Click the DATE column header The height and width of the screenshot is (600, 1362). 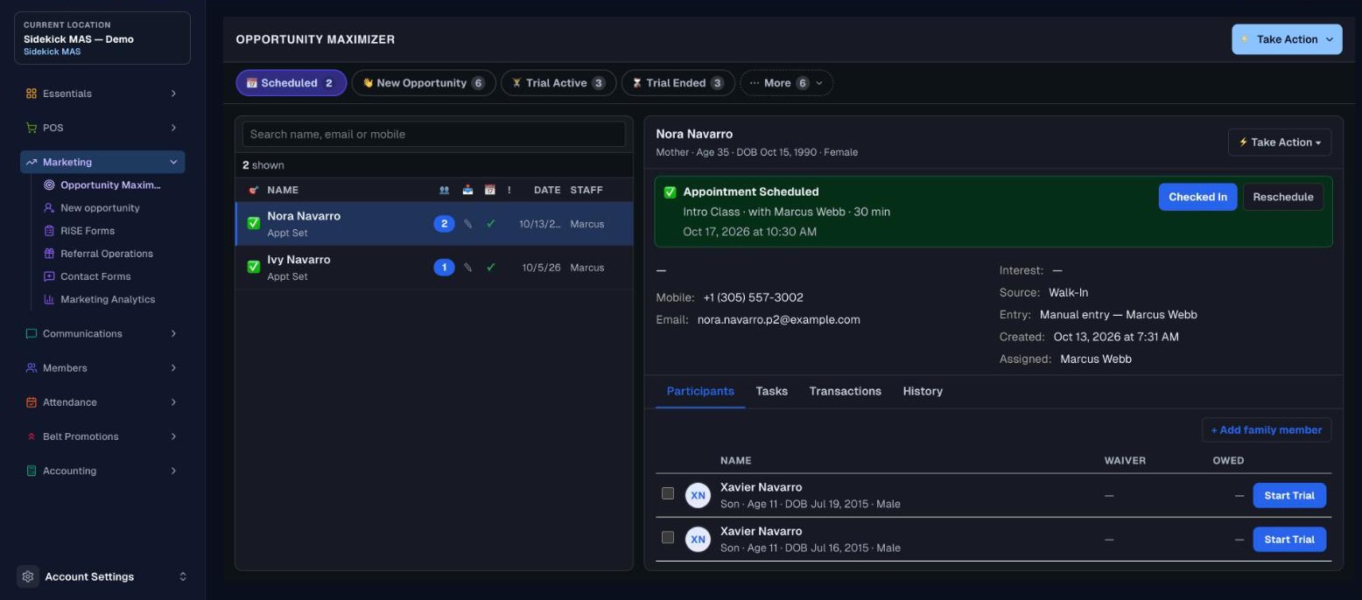tap(547, 190)
